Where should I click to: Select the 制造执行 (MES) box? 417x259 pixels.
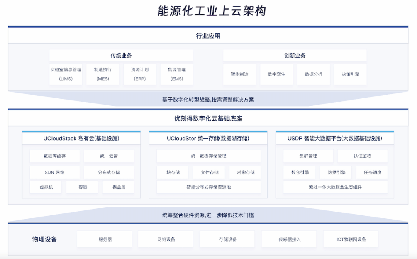click(x=103, y=74)
